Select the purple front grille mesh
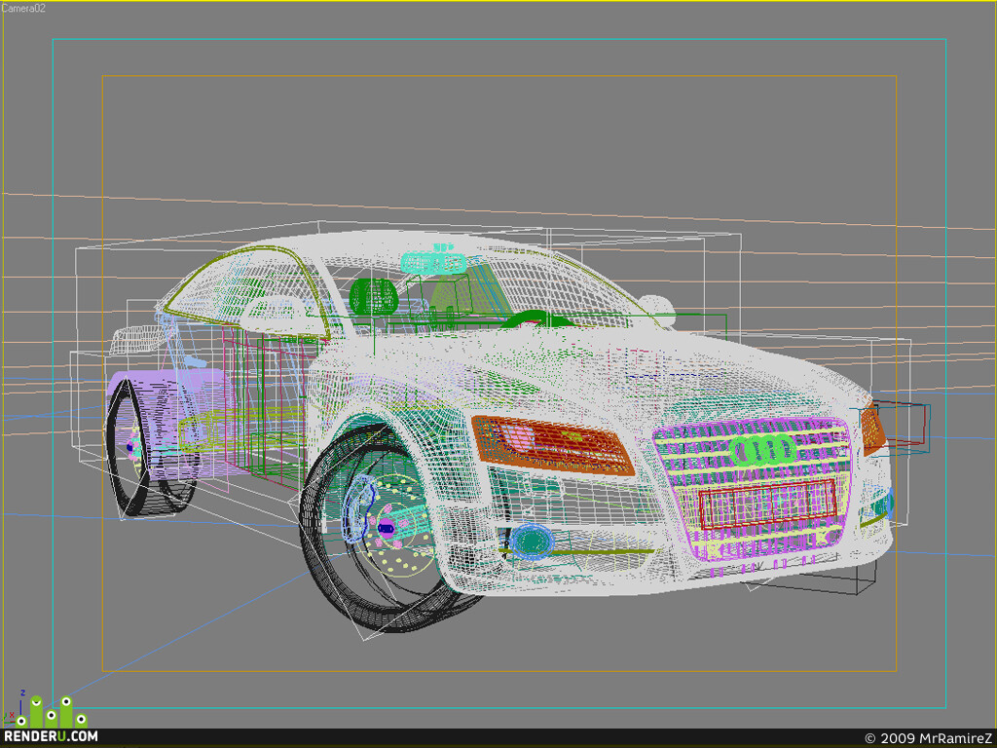Image resolution: width=997 pixels, height=748 pixels. (754, 489)
